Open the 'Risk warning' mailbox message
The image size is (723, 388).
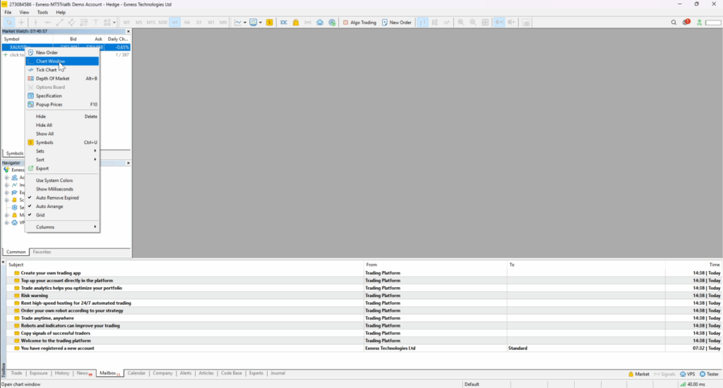(x=35, y=296)
